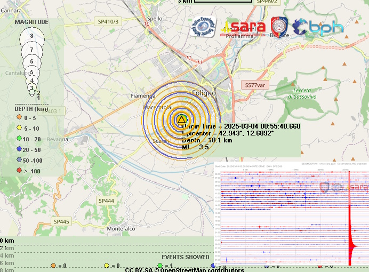Open the seismogram helicorder thumbnail
The height and width of the screenshot is (272, 369).
291,213
